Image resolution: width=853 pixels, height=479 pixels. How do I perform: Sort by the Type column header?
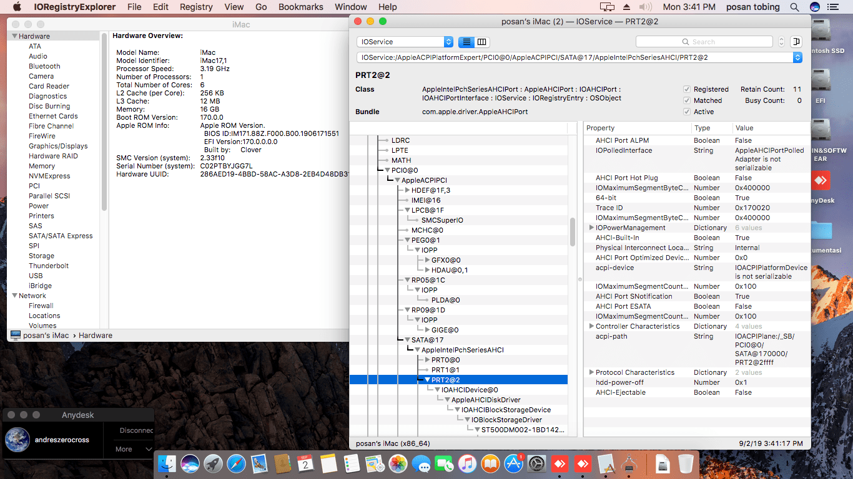click(712, 128)
